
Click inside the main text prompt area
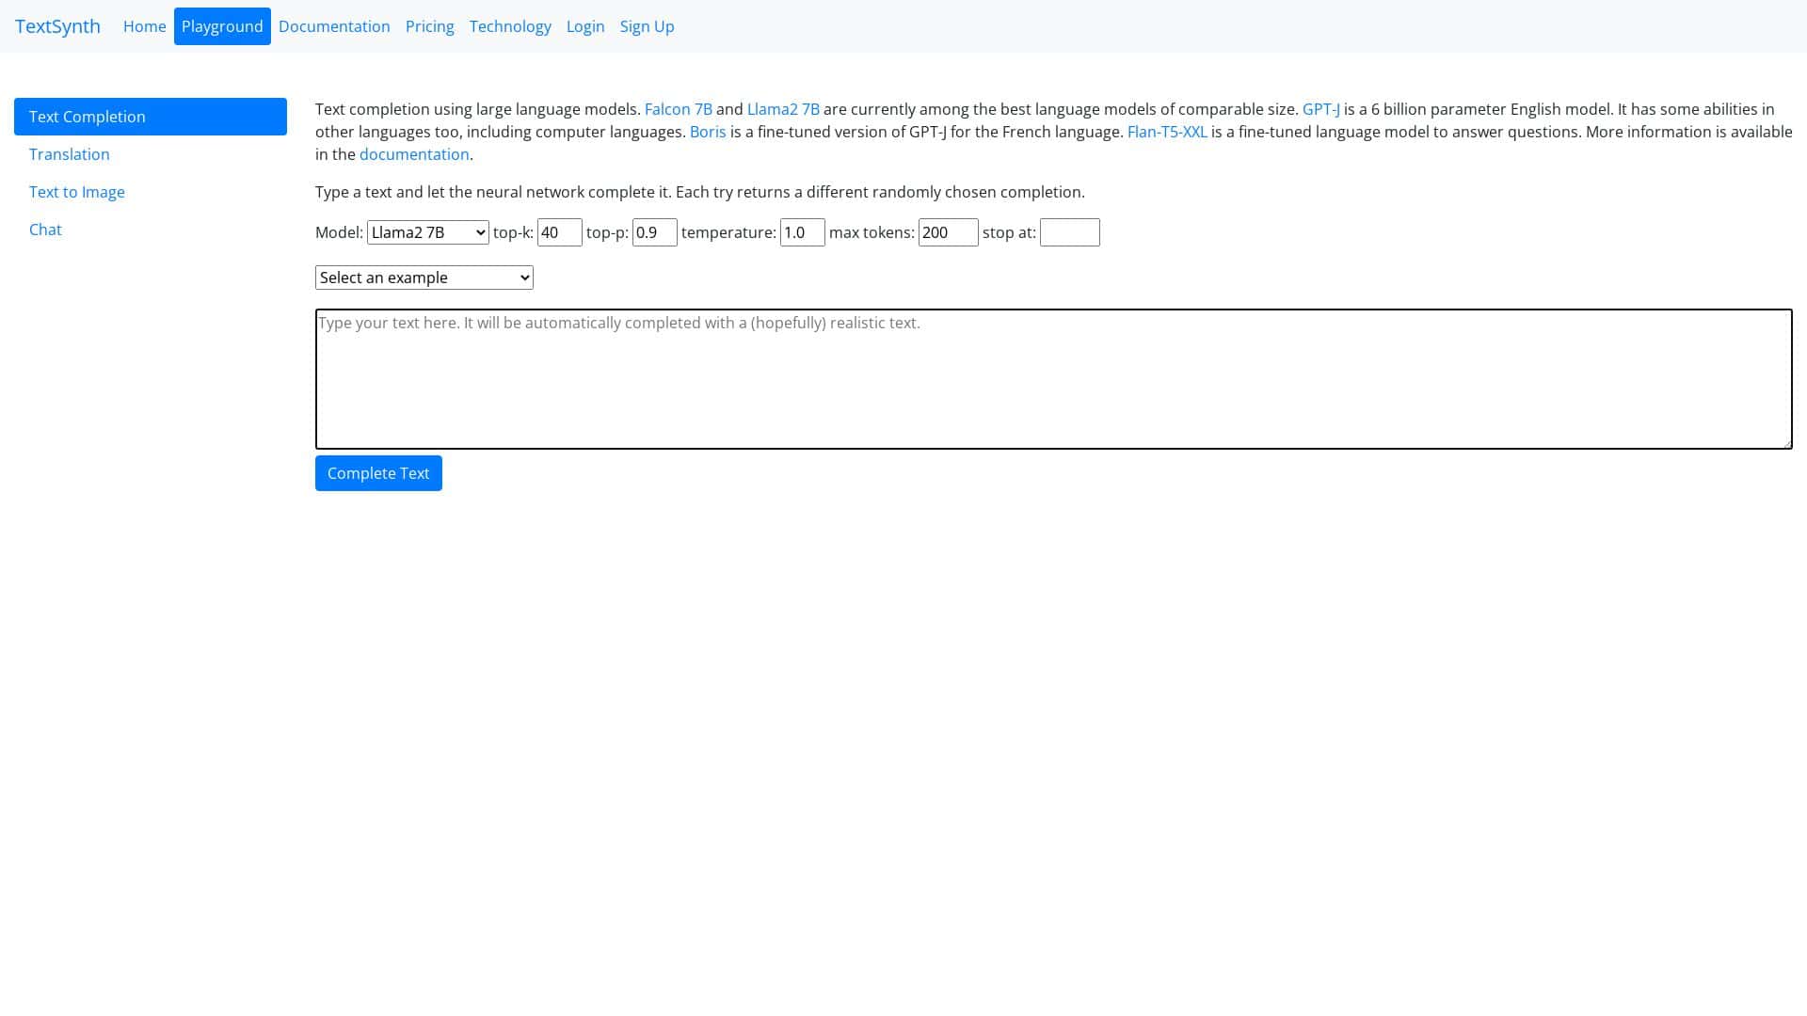[1053, 379]
